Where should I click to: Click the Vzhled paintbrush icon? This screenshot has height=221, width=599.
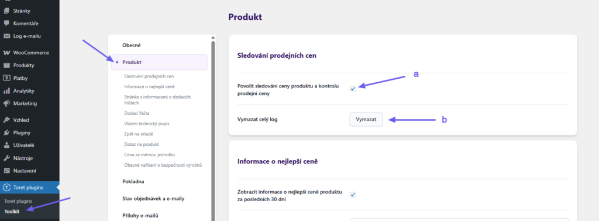[x=6, y=120]
